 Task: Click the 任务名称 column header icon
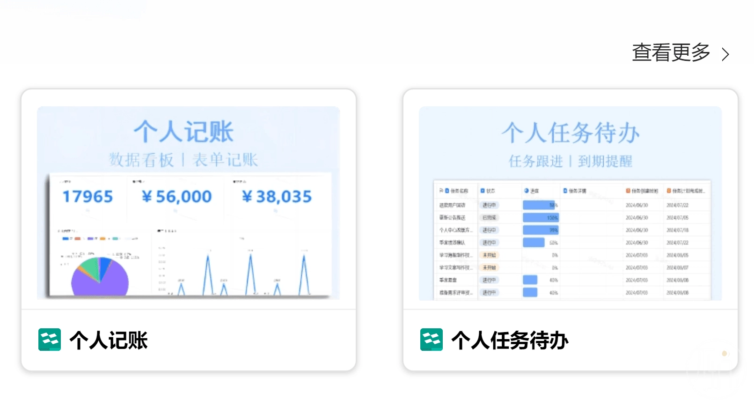pyautogui.click(x=447, y=191)
